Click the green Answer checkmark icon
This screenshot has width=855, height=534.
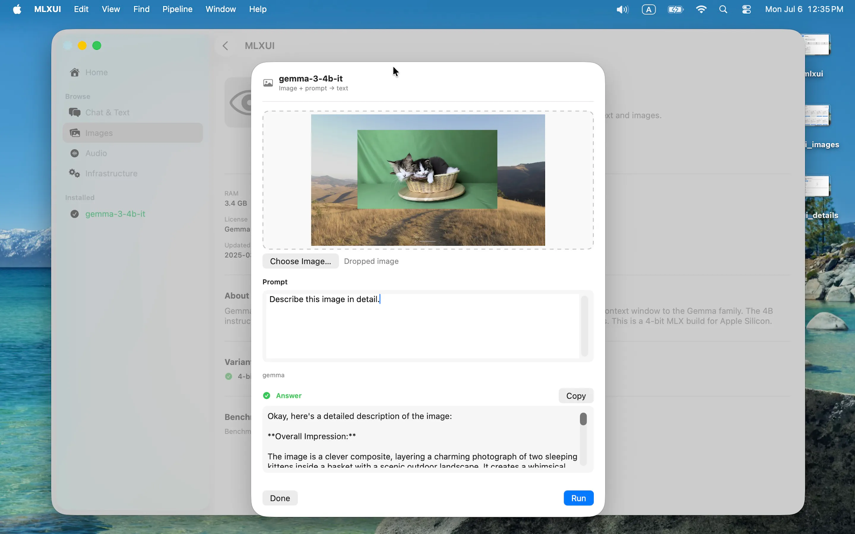[x=267, y=395]
